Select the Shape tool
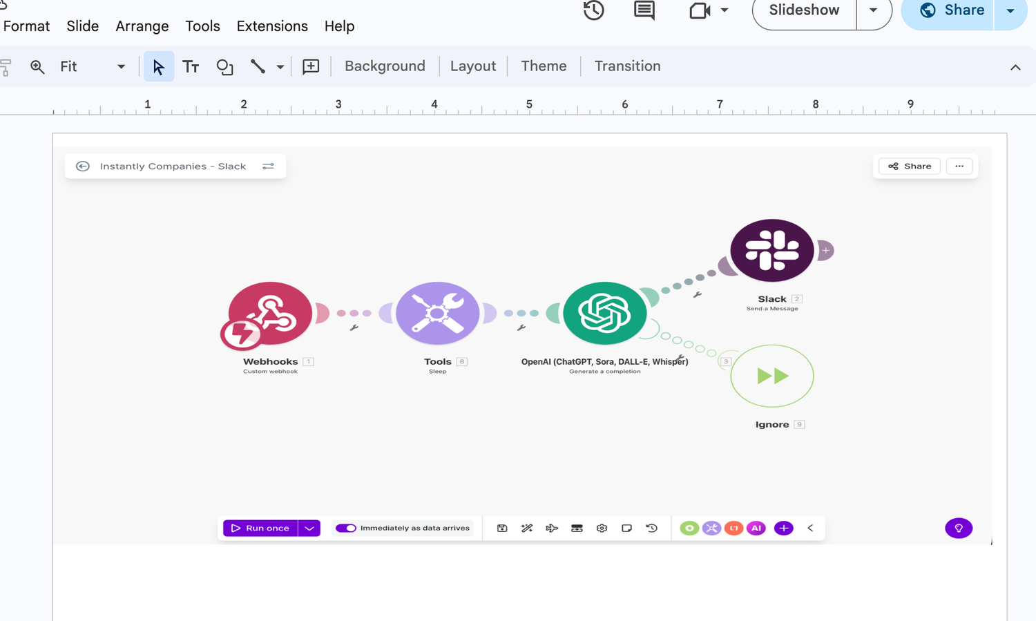 click(x=224, y=66)
